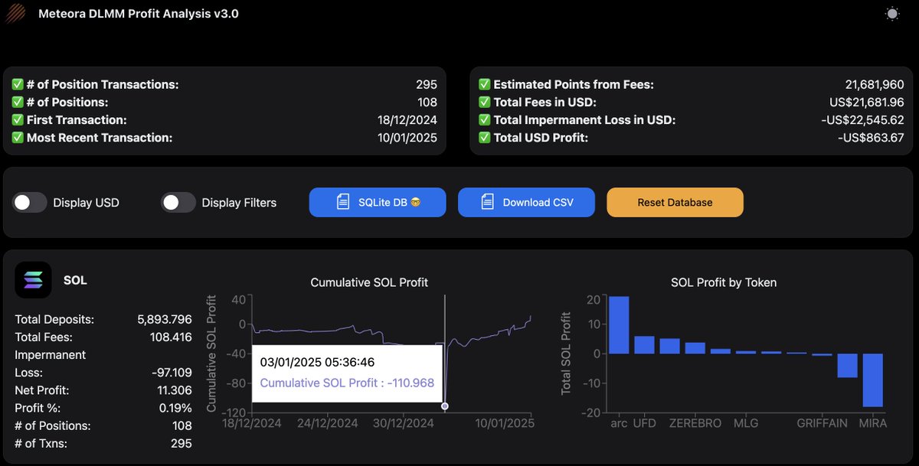Screen dimensions: 919x466
Task: Click green checkmark beside Total USD Profit
Action: (x=484, y=138)
